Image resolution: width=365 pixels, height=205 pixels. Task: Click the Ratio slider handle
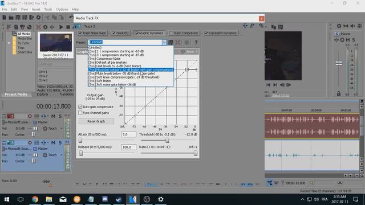tap(195, 153)
